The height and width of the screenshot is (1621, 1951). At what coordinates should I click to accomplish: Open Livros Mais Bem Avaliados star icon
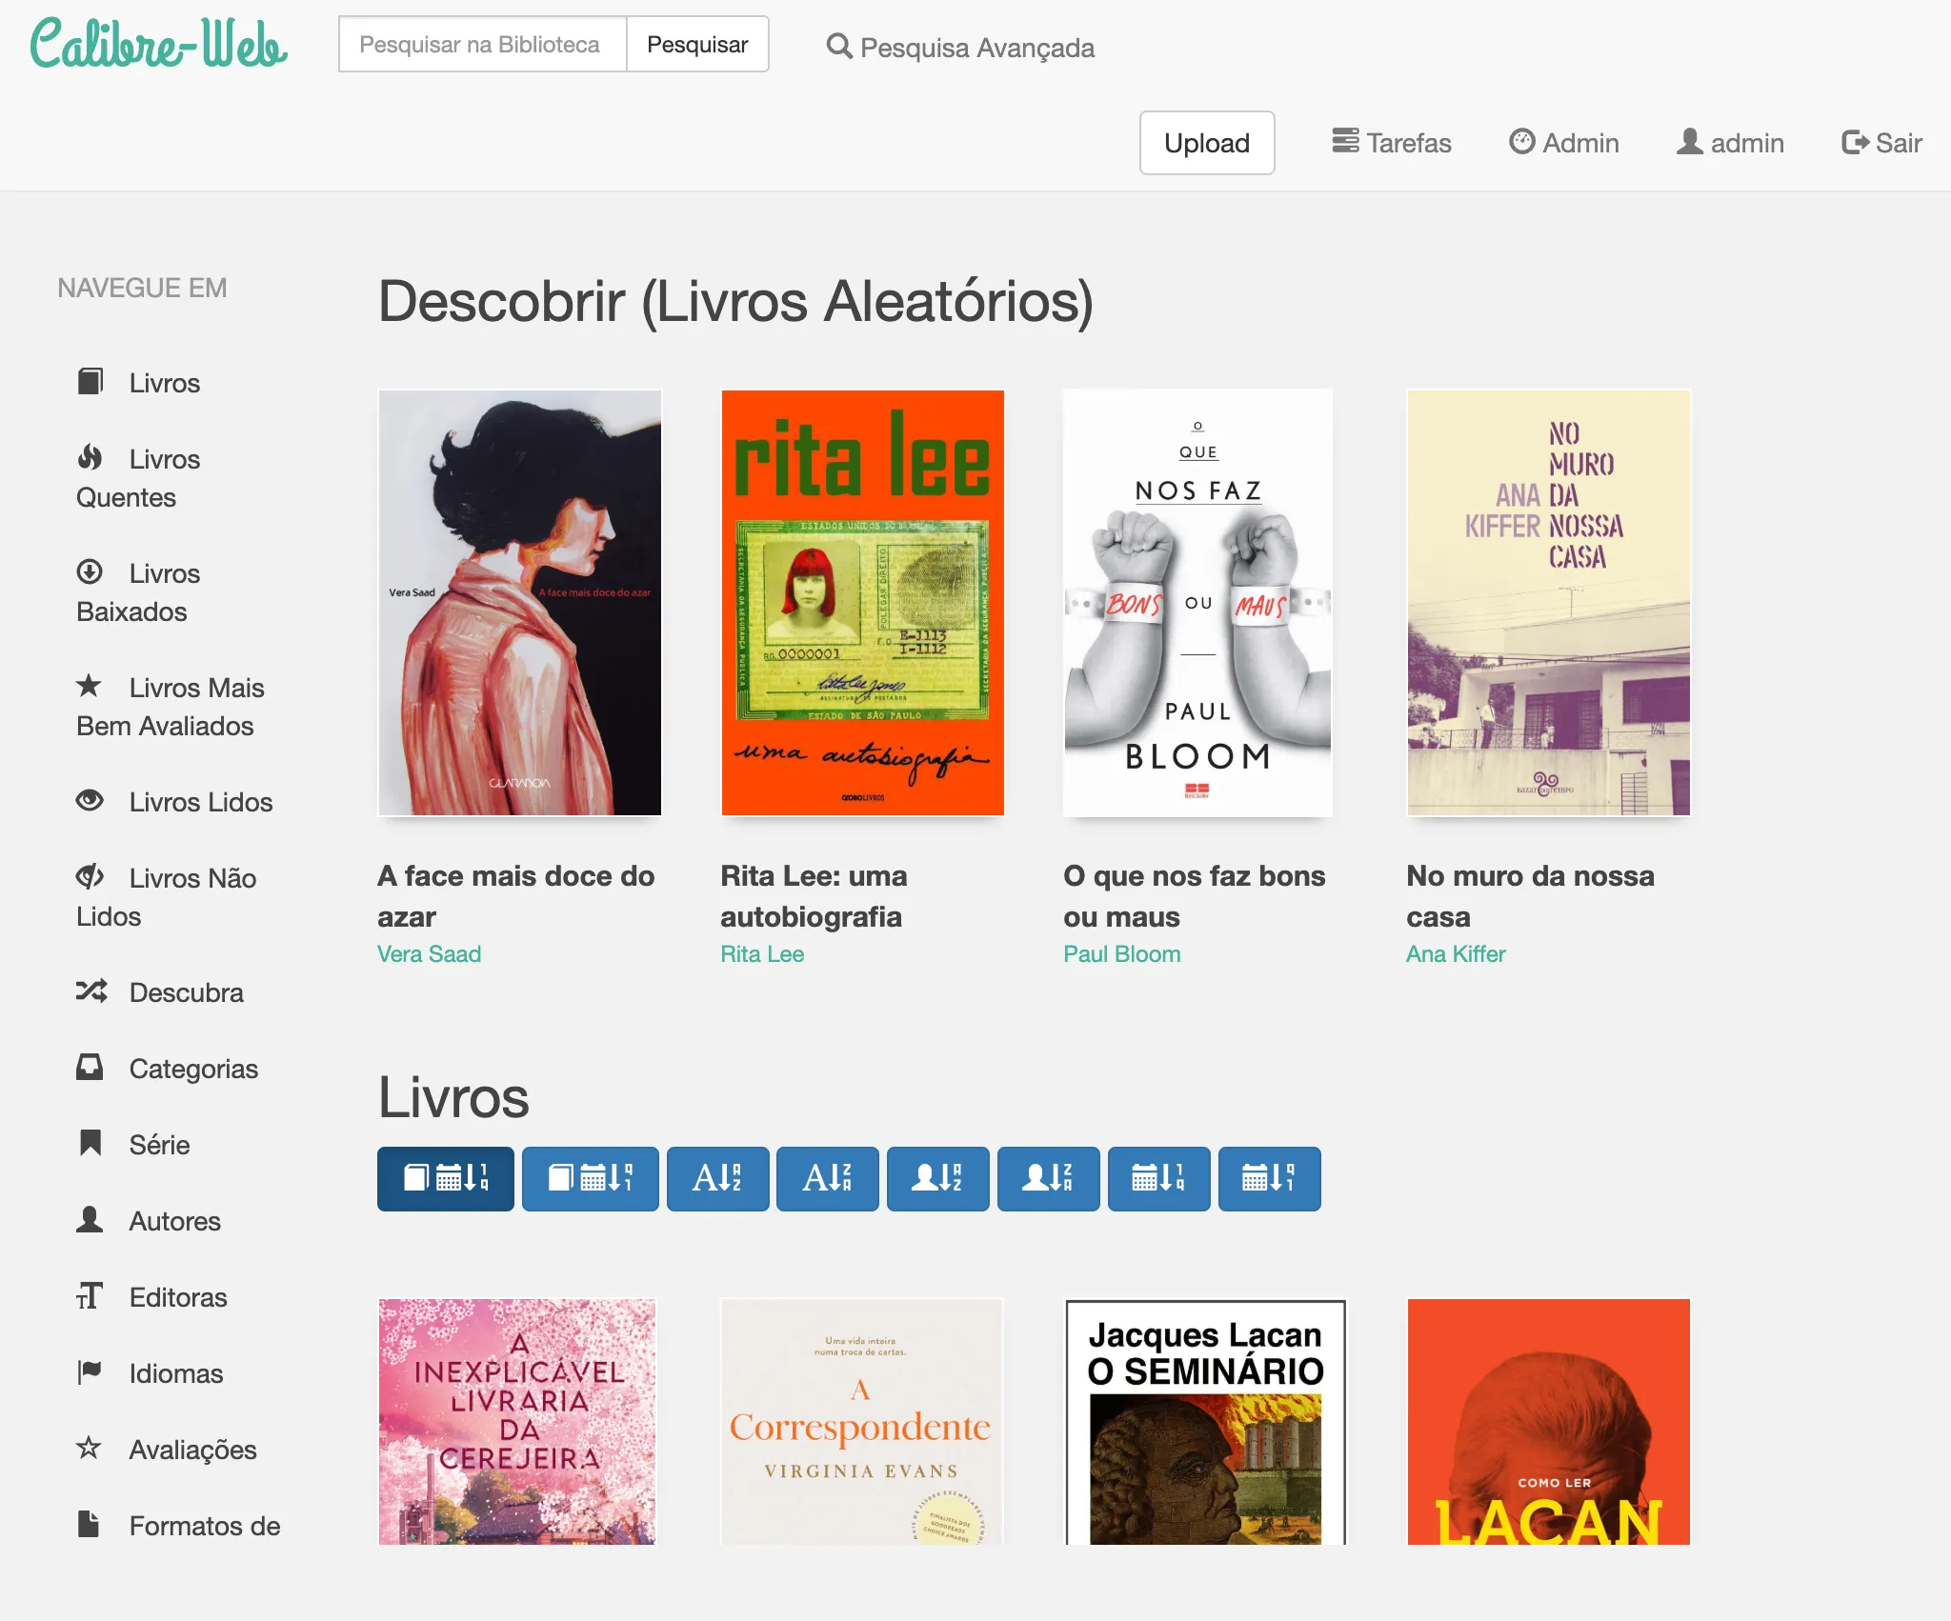coord(90,686)
